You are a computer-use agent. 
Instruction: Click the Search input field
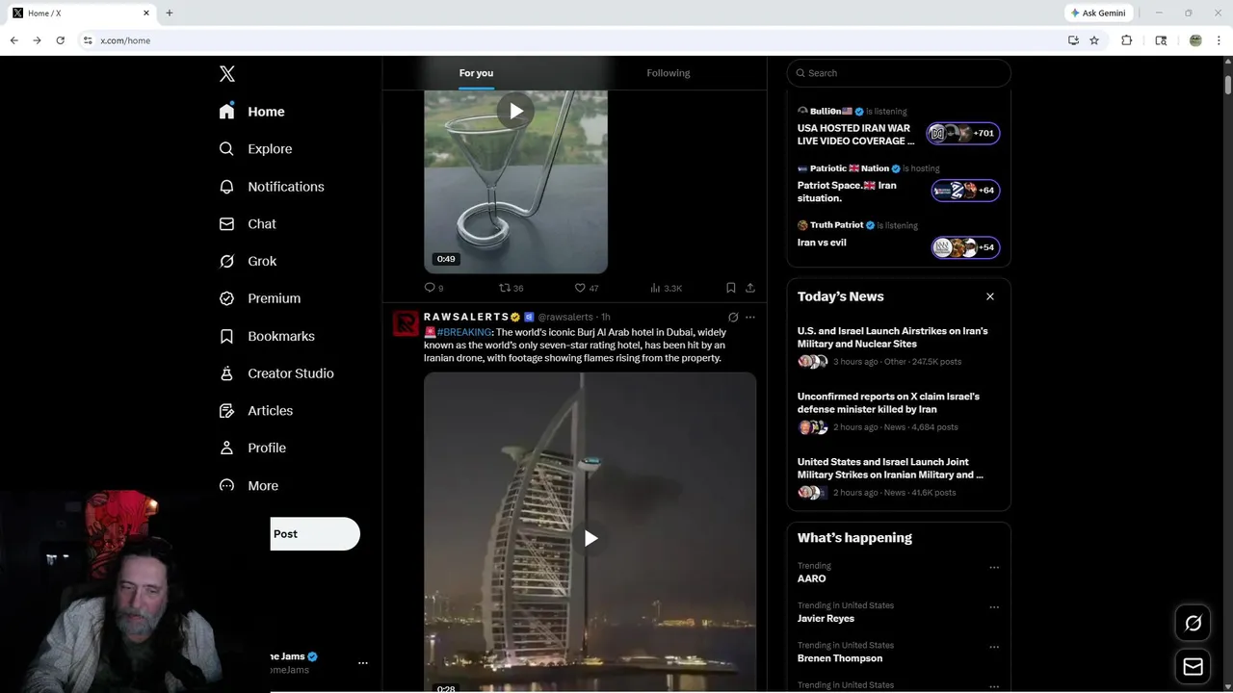pyautogui.click(x=899, y=73)
